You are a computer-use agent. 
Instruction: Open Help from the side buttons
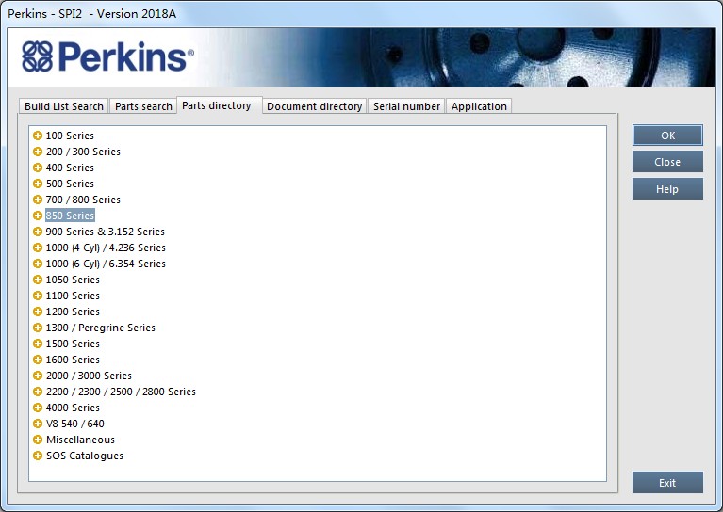[x=667, y=189]
